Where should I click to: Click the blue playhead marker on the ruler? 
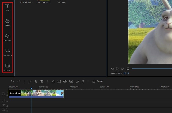31,88
